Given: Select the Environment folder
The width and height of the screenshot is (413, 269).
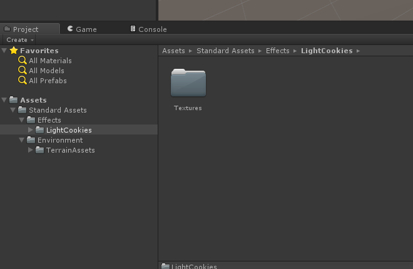Looking at the screenshot, I should [x=60, y=140].
